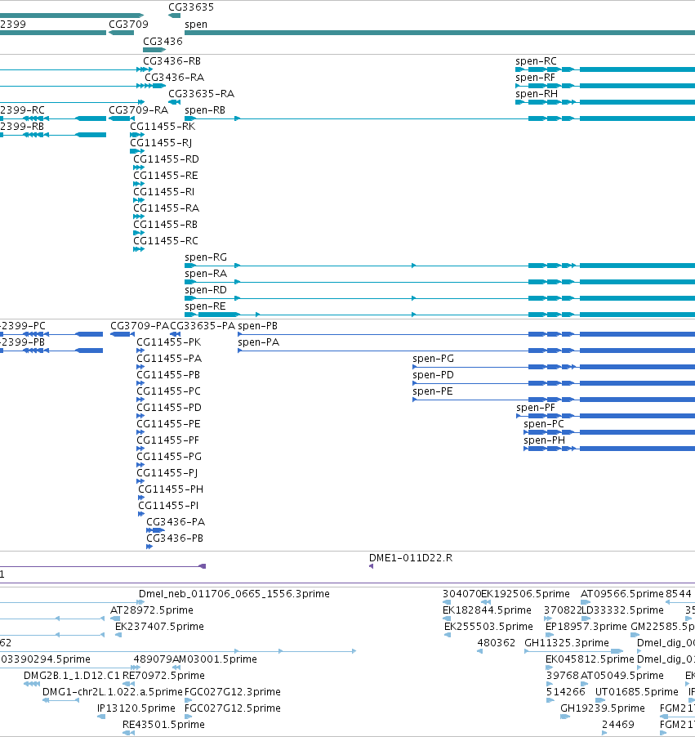The width and height of the screenshot is (695, 737).
Task: Click the spen-RE transcript label
Action: [205, 306]
